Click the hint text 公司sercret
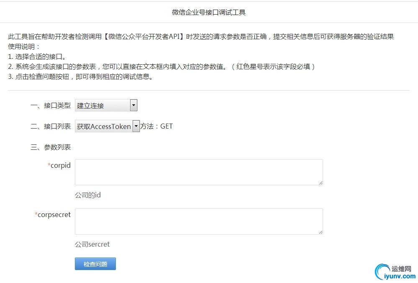The image size is (418, 283). click(92, 244)
